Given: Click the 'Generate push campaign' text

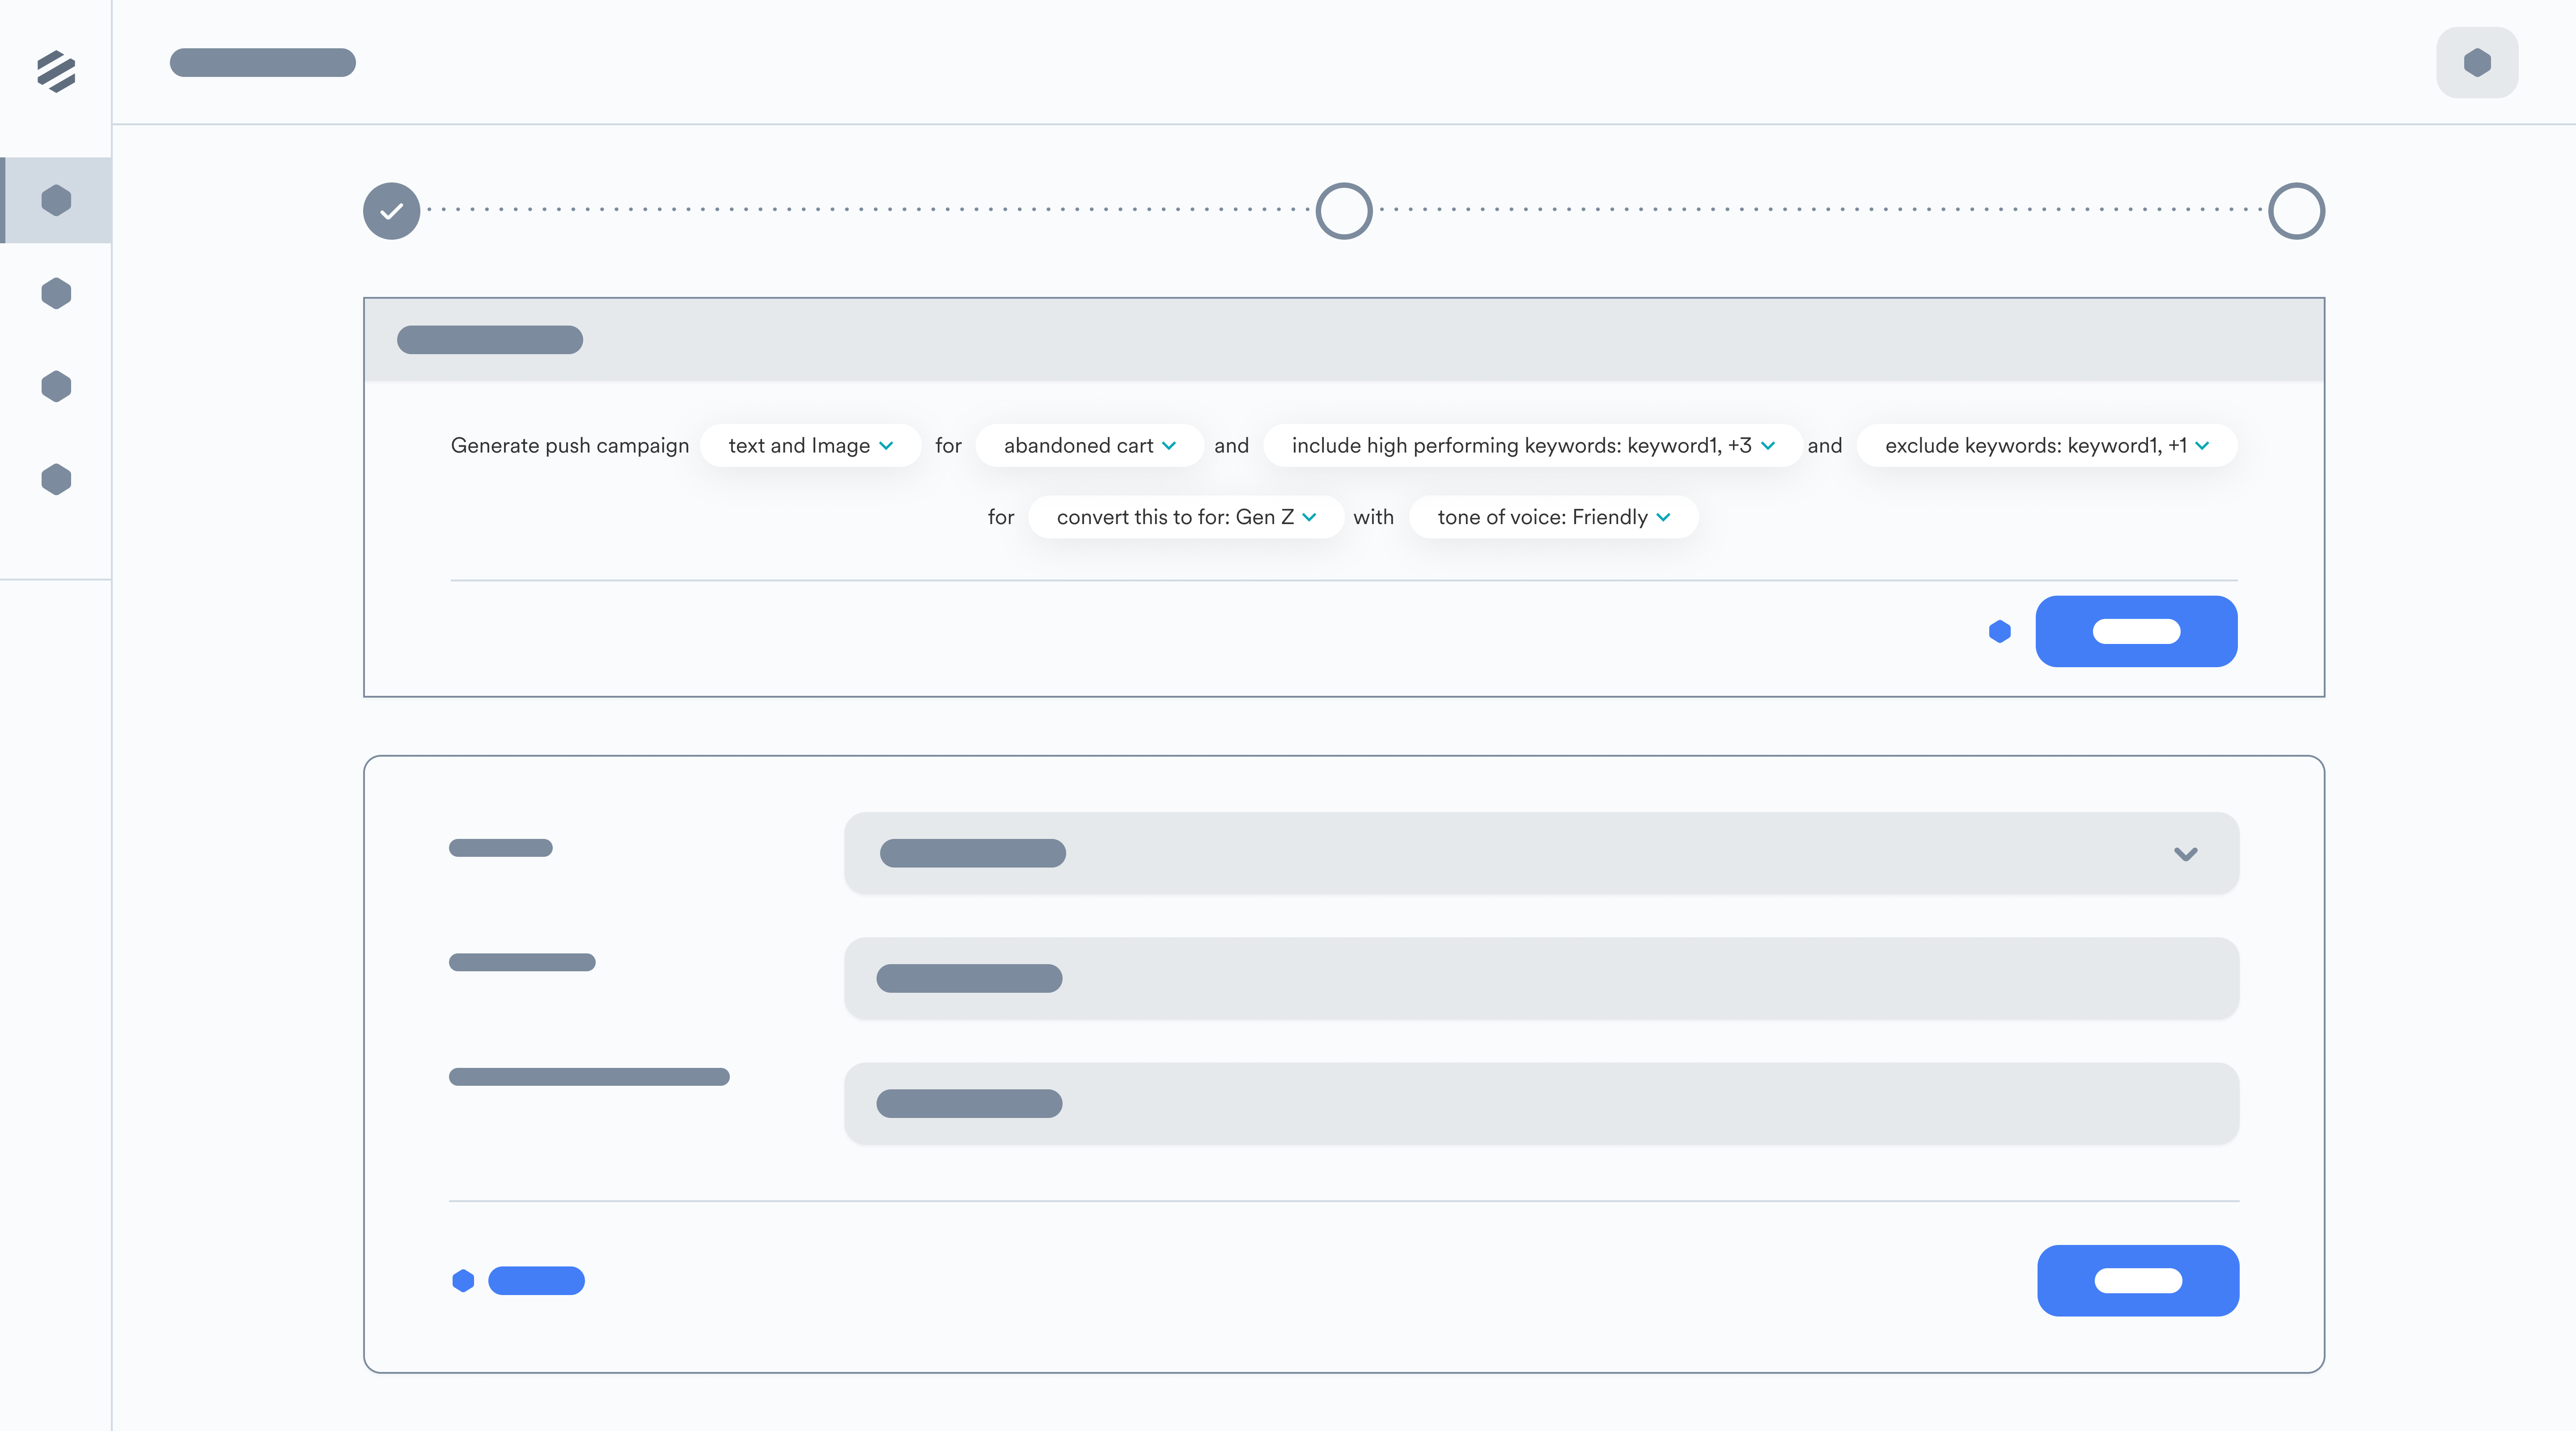Looking at the screenshot, I should pyautogui.click(x=570, y=445).
